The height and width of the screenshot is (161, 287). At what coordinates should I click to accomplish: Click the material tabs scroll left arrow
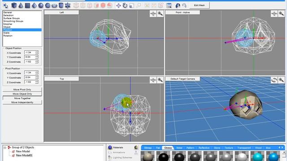pos(279,148)
